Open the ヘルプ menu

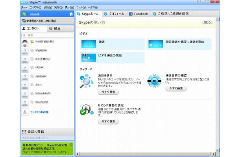click(93, 7)
